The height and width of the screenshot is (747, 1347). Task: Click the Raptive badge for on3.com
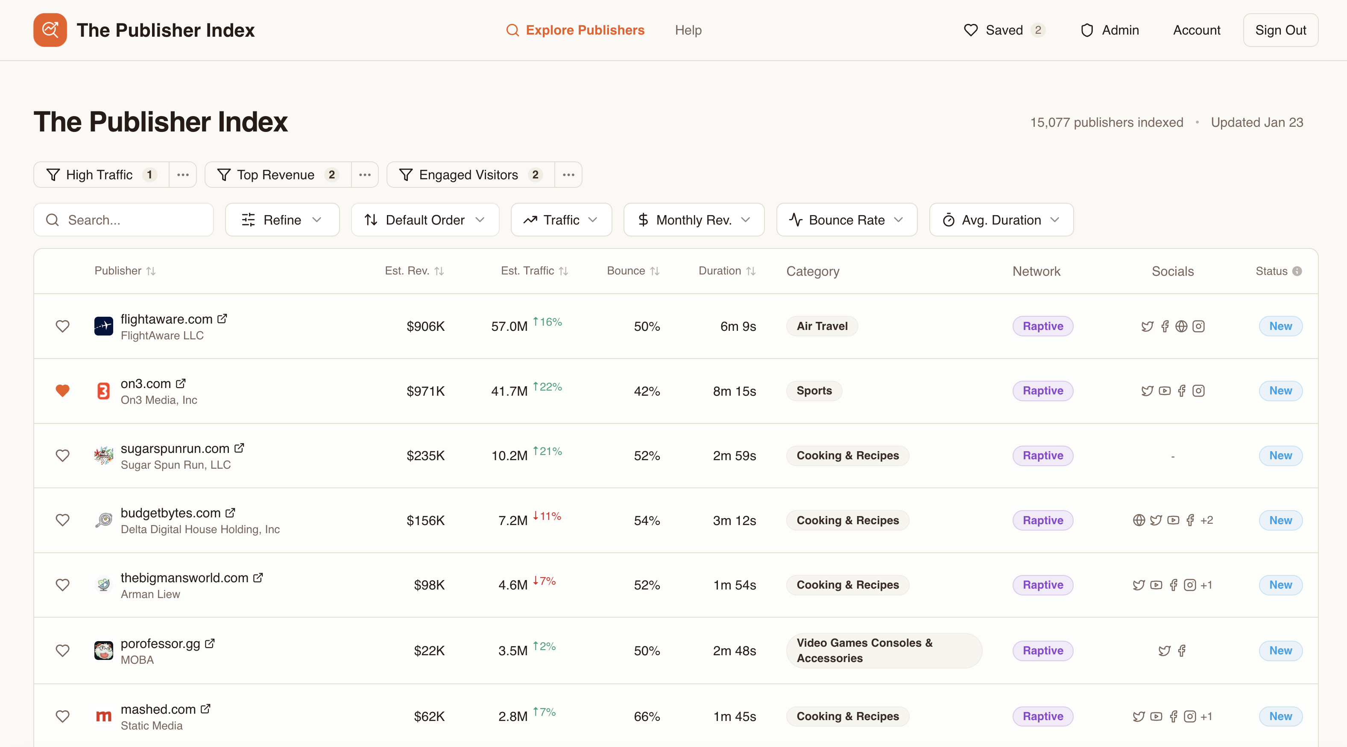click(x=1042, y=391)
